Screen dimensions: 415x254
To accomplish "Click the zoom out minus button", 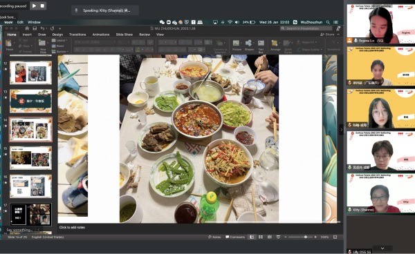I will (x=285, y=237).
